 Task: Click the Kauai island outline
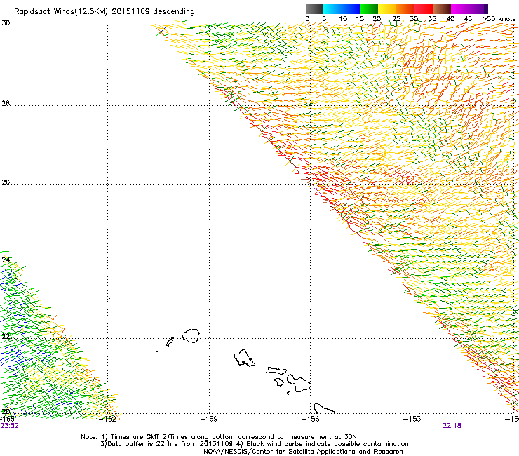click(191, 336)
